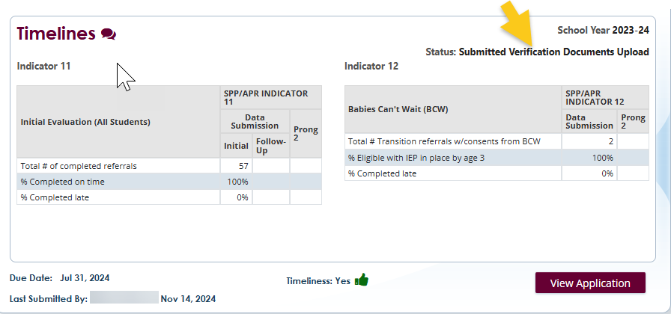Click the Initial Evaluation (All Students) header
Screen dimensions: 671x314
coord(85,121)
